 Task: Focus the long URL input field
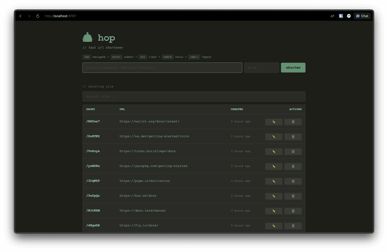[162, 67]
